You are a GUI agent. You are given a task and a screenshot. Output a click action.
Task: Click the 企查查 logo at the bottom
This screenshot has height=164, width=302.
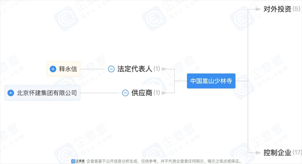78,161
